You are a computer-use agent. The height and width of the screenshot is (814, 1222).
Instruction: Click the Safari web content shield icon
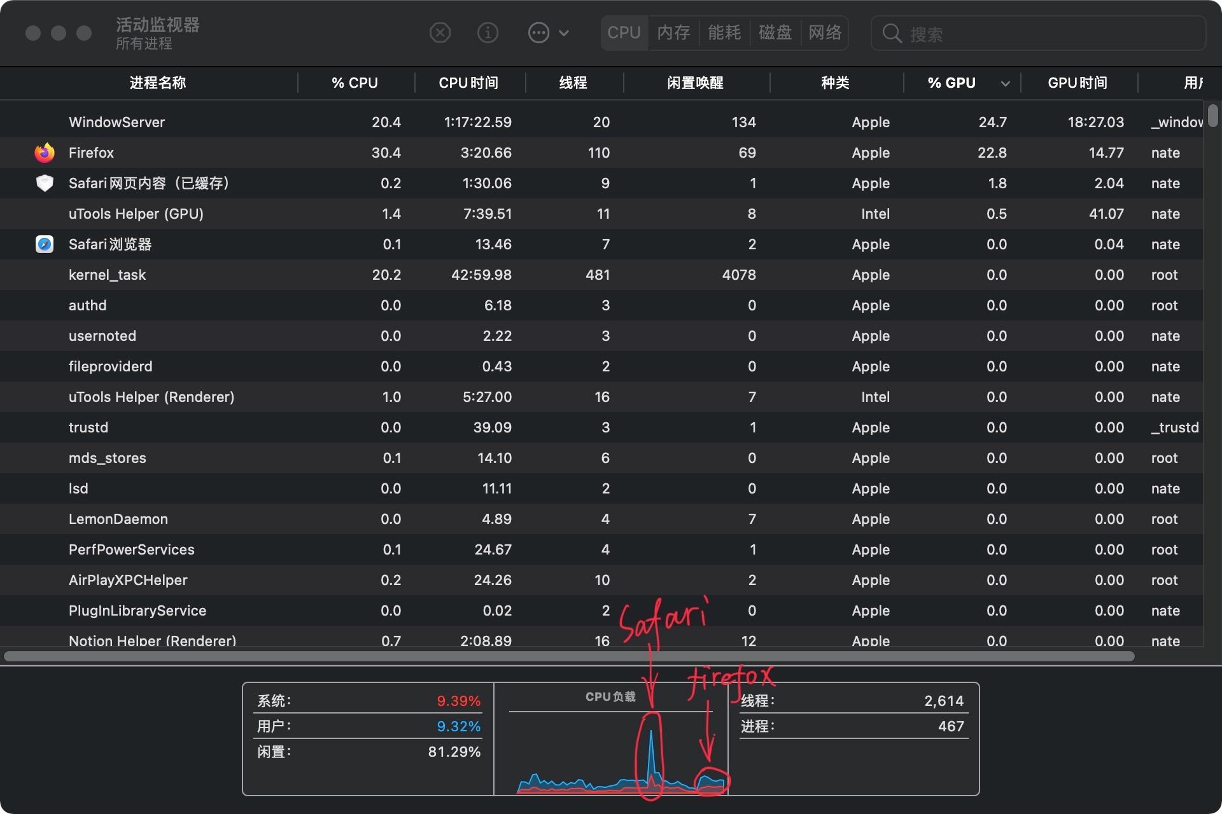(45, 183)
